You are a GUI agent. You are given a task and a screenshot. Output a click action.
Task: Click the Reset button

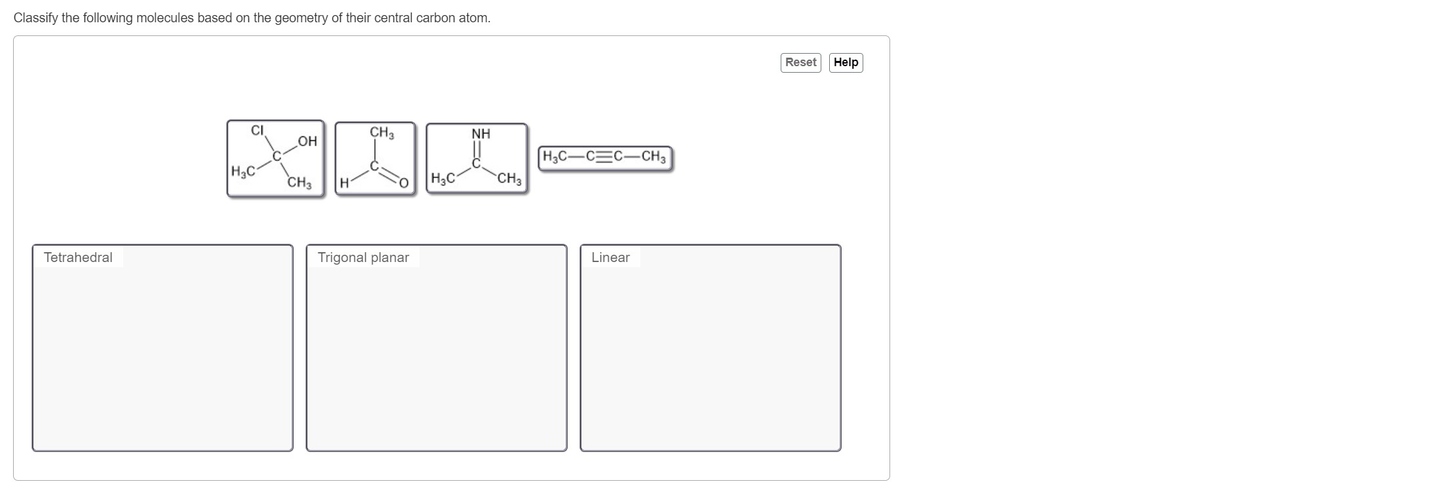click(x=800, y=62)
